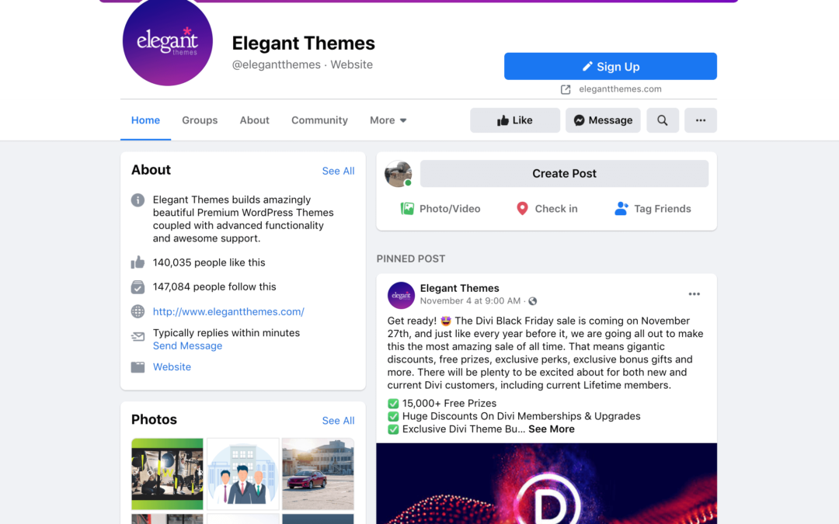Click the 140,035 people like this text
The image size is (839, 524).
209,262
